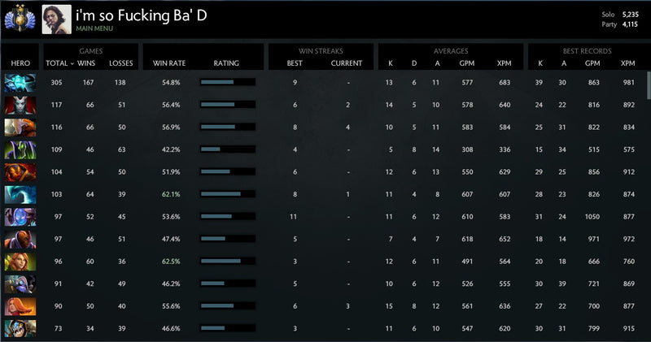651x342 pixels.
Task: Sort by CURRENT win streak header
Action: click(x=347, y=63)
